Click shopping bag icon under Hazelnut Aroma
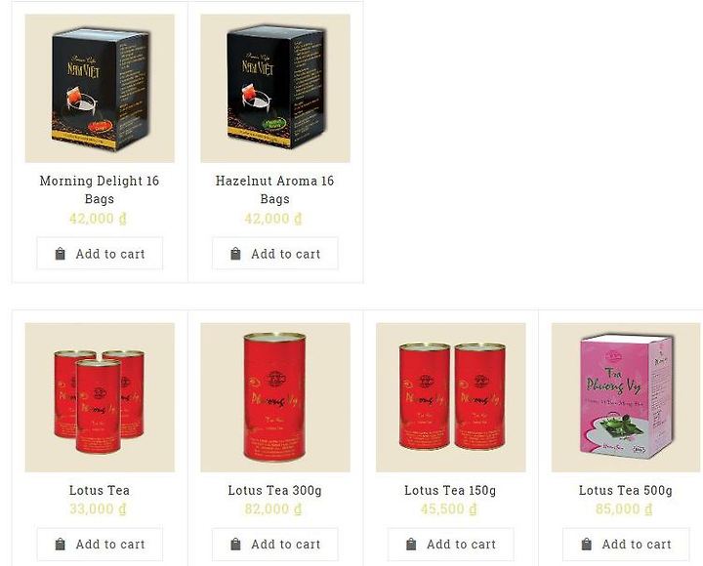Viewport: 703px width, 566px height. tap(235, 254)
